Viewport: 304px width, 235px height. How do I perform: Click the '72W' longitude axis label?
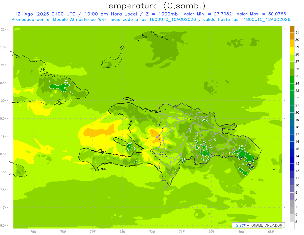pos(152,232)
